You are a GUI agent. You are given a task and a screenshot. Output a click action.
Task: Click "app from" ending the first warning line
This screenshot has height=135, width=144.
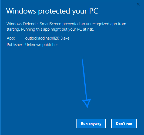click(118, 24)
